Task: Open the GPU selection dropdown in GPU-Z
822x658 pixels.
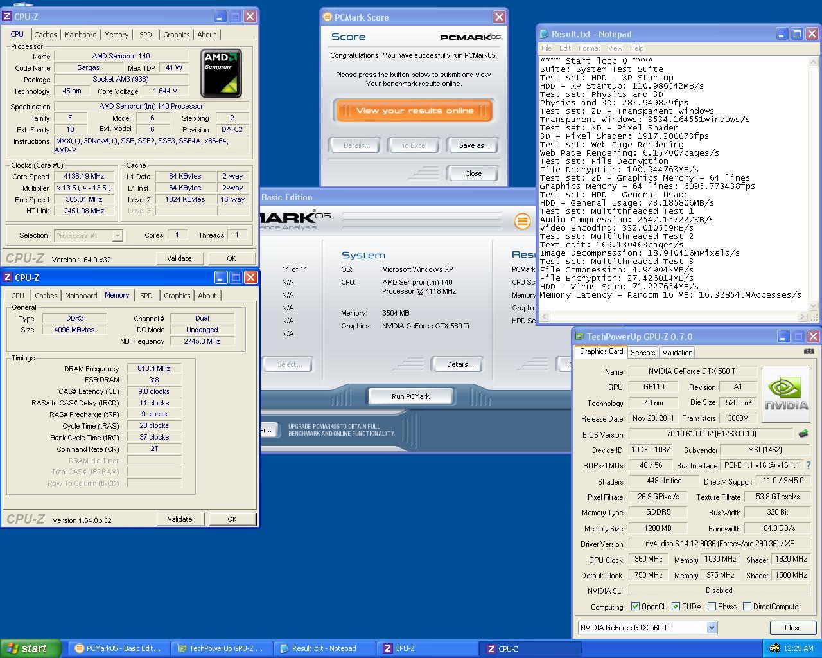Action: (x=712, y=627)
